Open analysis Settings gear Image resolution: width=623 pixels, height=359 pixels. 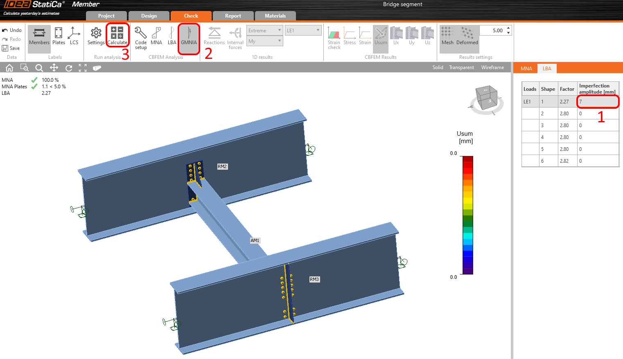click(x=96, y=36)
